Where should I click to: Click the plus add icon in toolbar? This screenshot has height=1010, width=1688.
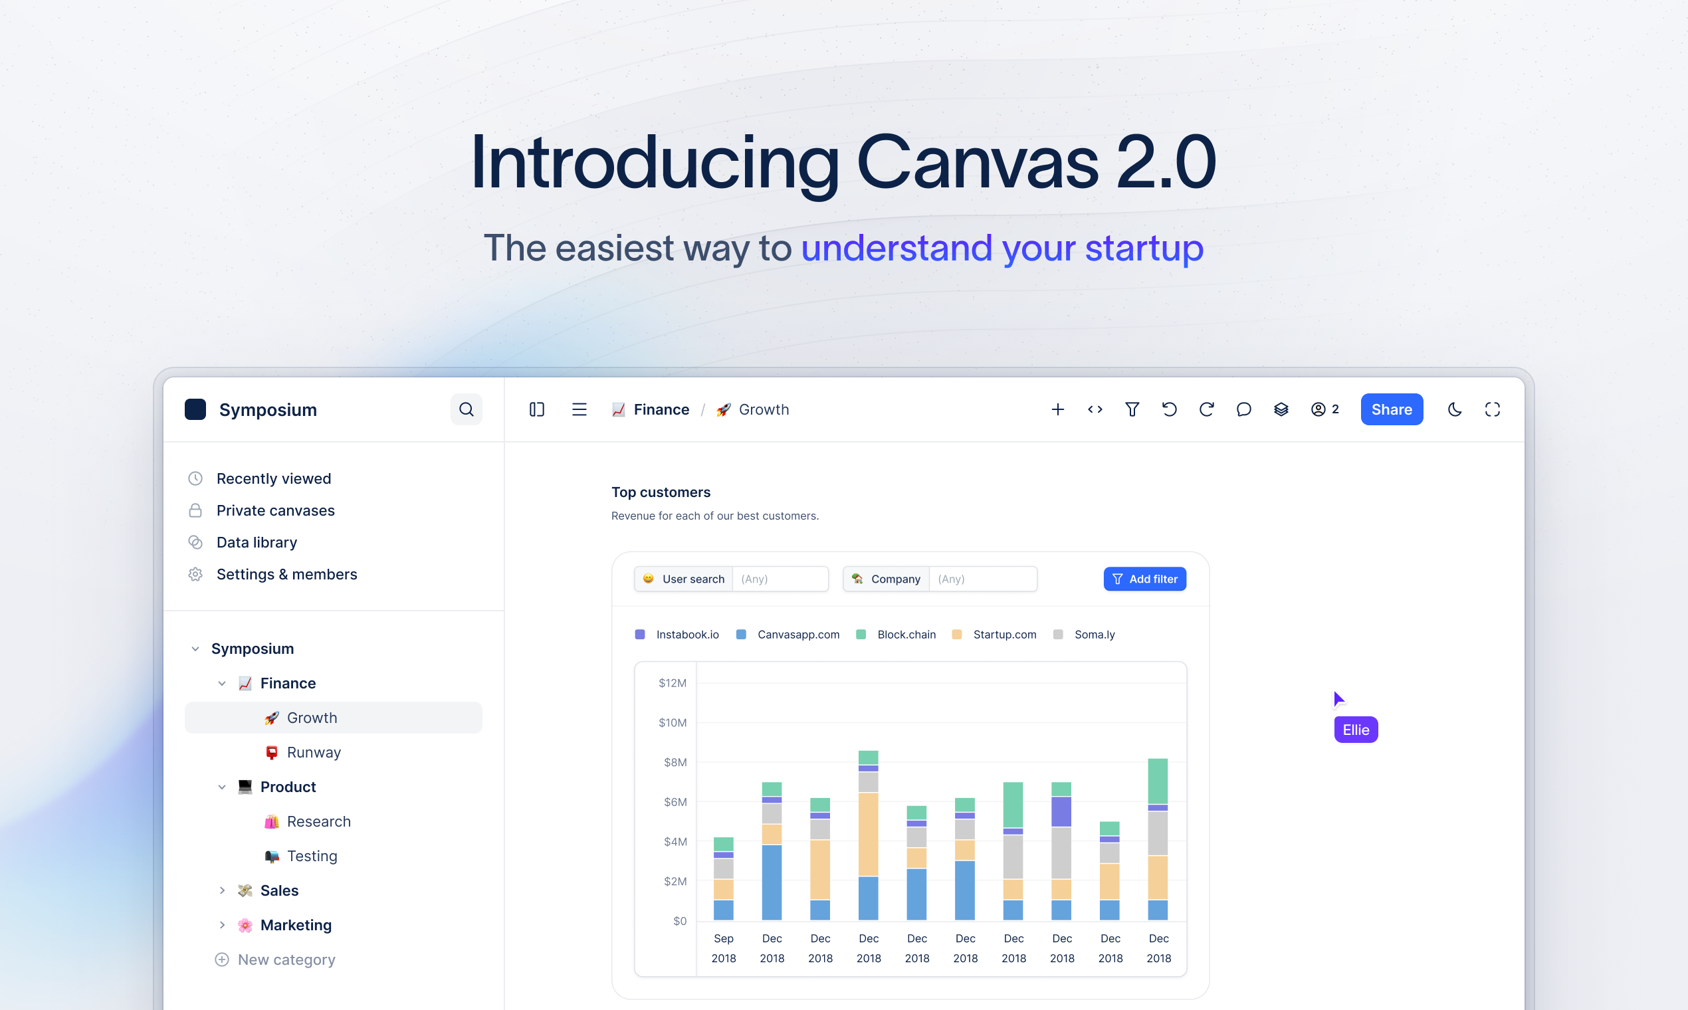(x=1057, y=409)
